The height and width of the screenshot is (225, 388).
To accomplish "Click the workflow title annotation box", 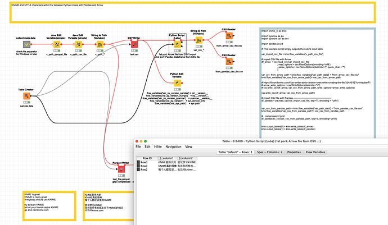I will tap(192, 12).
